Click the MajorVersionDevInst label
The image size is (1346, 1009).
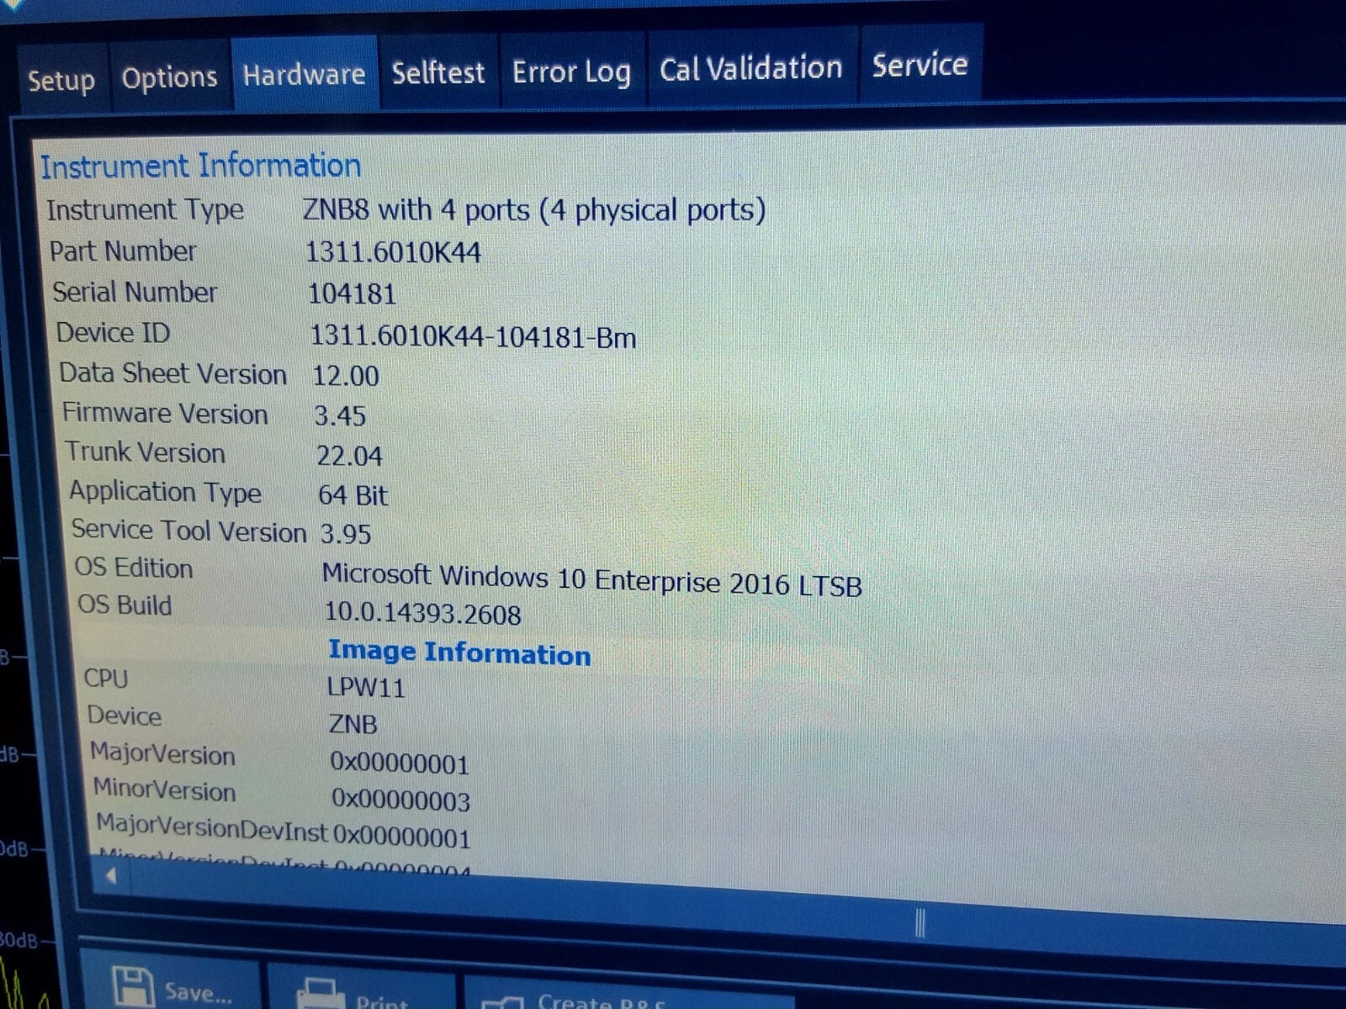pyautogui.click(x=211, y=827)
